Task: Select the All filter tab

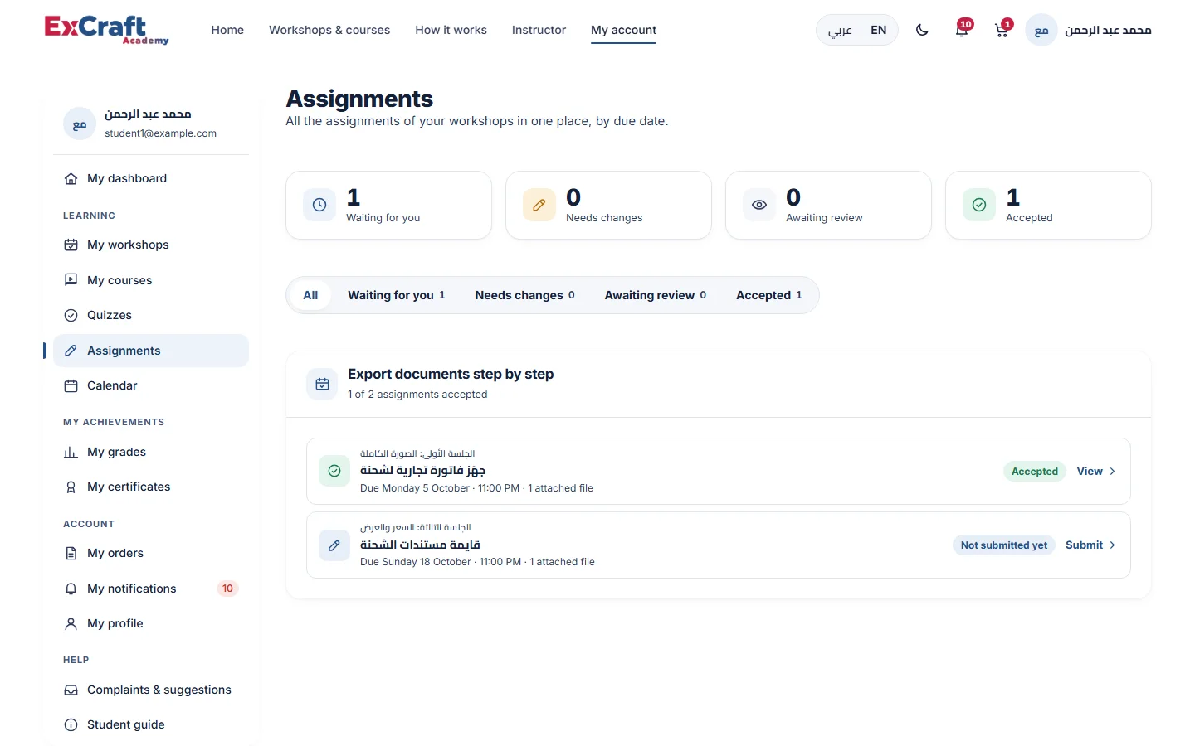Action: [310, 295]
